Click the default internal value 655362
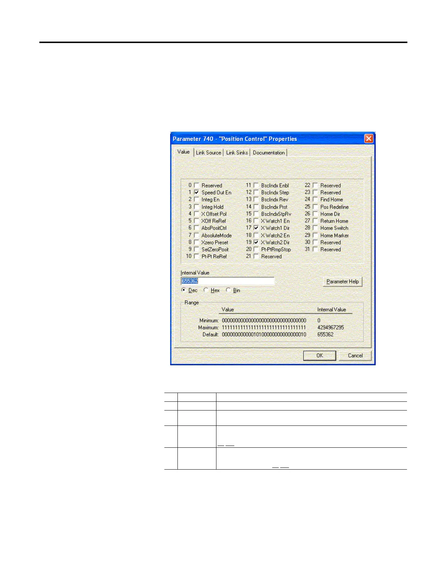This screenshot has width=446, height=578. [325, 334]
